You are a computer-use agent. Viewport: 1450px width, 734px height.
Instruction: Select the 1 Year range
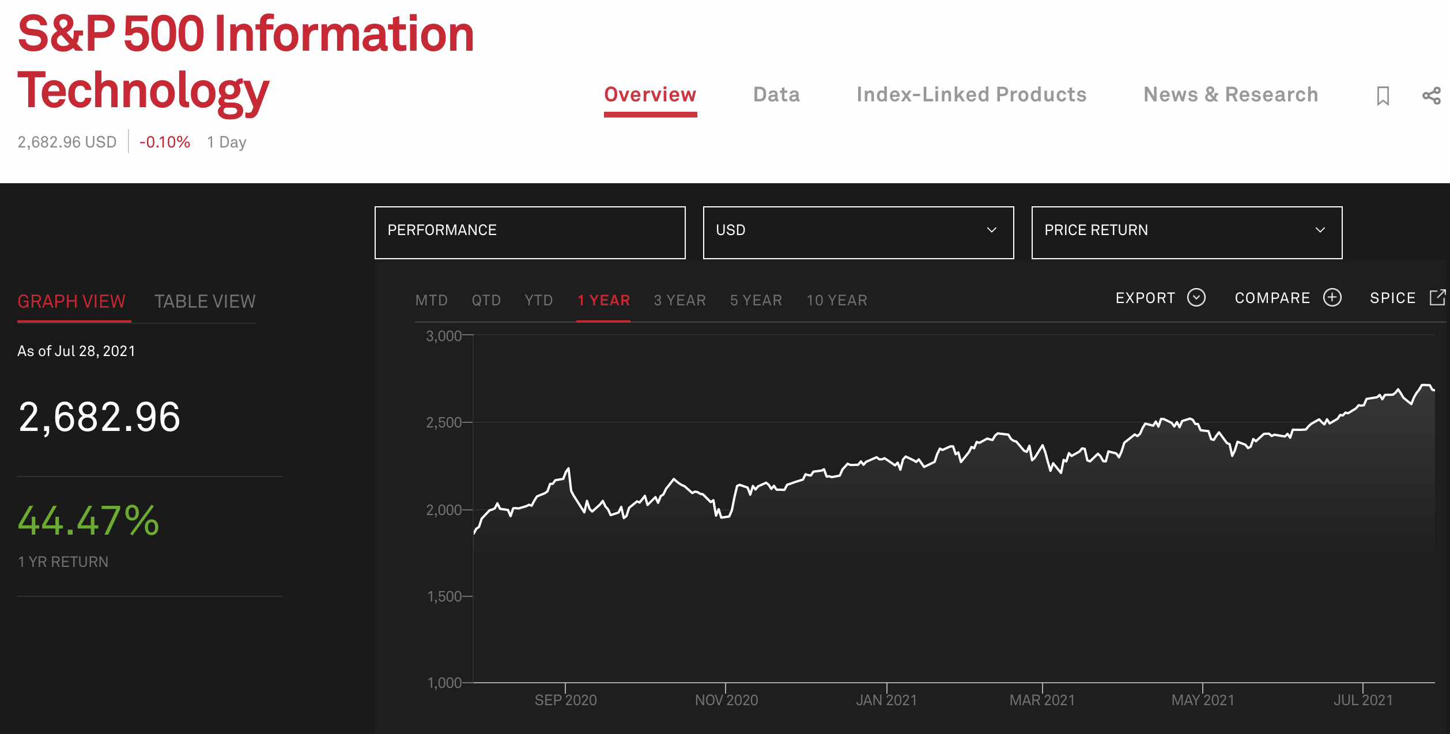point(603,300)
